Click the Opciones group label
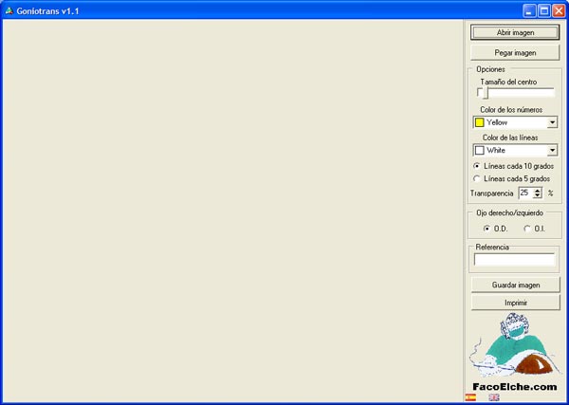The height and width of the screenshot is (405, 569). 490,69
